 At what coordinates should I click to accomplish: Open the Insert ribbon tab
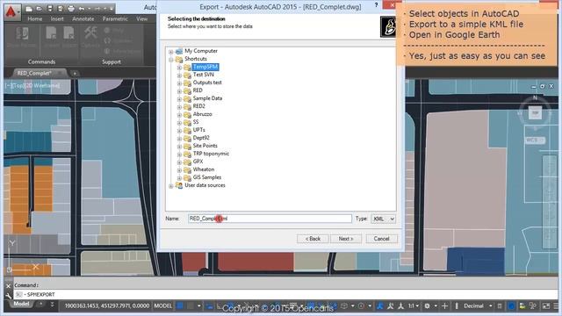[57, 19]
